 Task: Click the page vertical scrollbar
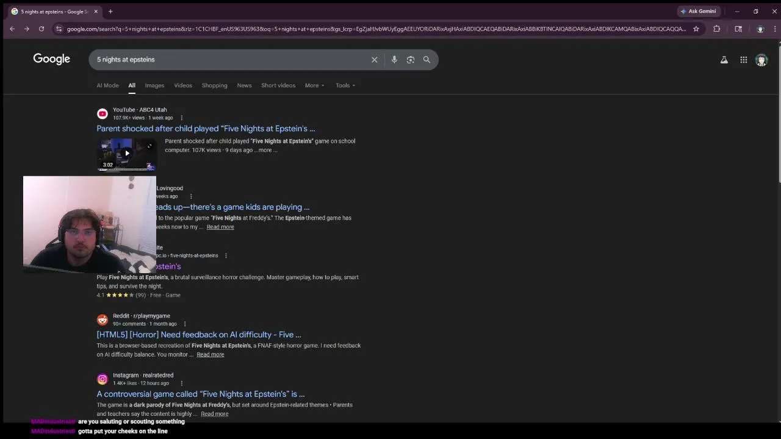pos(778,113)
